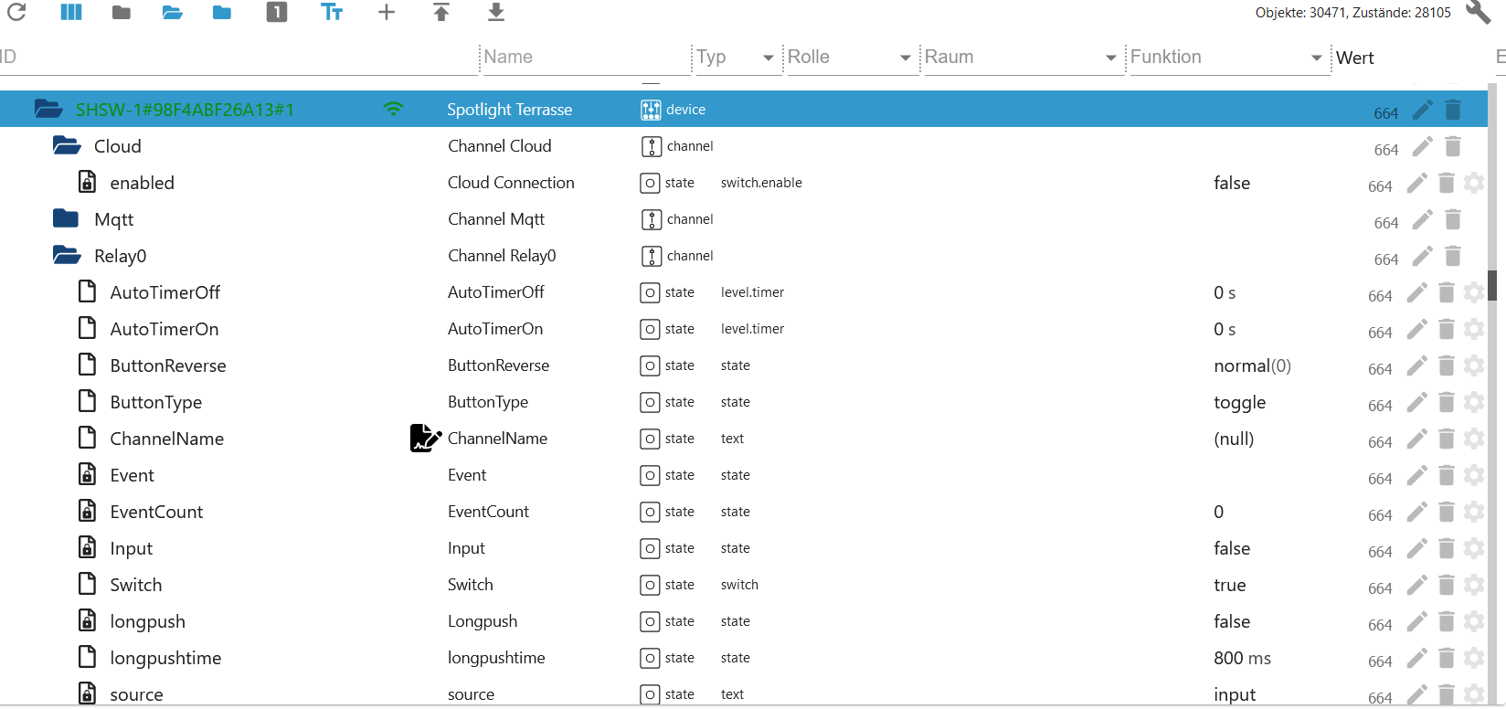Open gear settings for AutoTimerOff state
The width and height of the screenshot is (1506, 709).
1474,292
